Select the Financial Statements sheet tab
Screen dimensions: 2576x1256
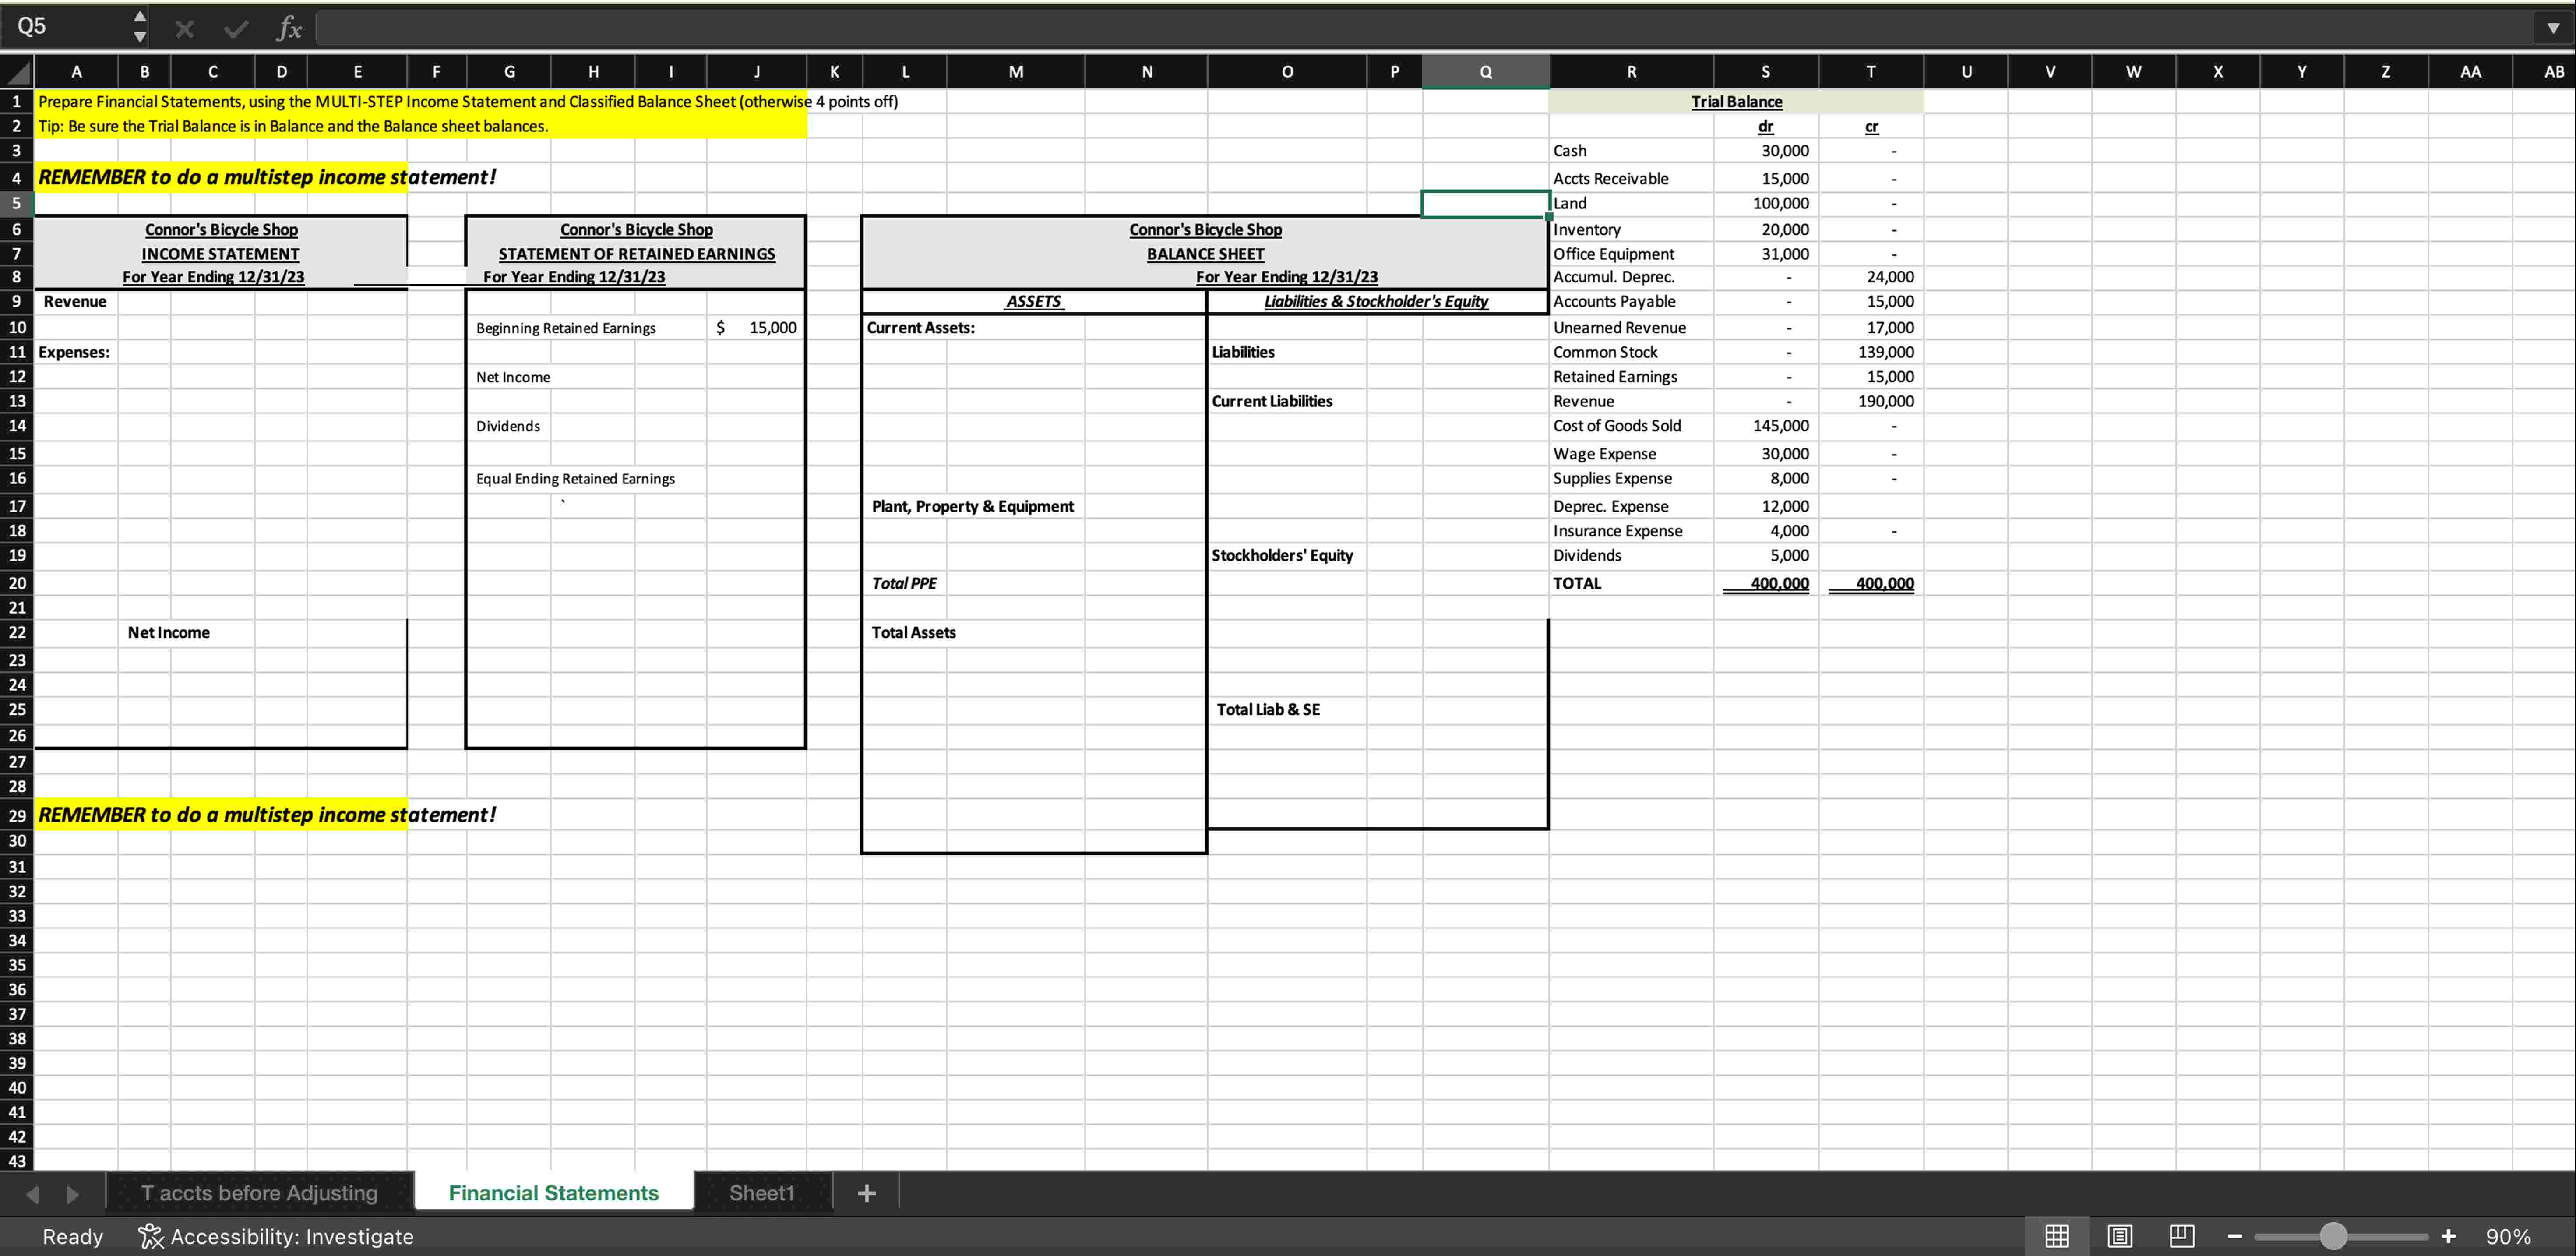coord(553,1192)
